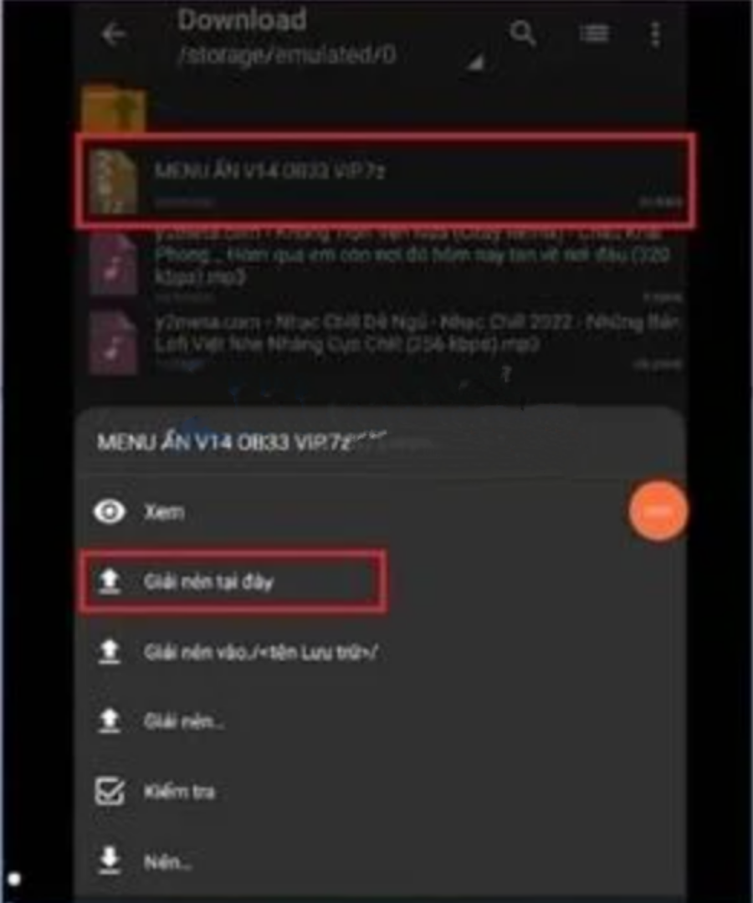
Task: Choose Nén... to compress the file
Action: click(x=167, y=862)
